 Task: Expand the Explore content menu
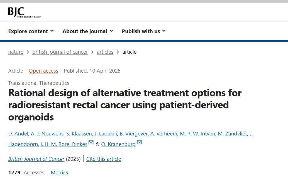31,31
